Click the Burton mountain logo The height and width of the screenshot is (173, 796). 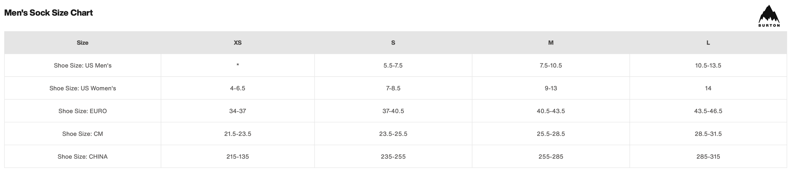point(769,16)
